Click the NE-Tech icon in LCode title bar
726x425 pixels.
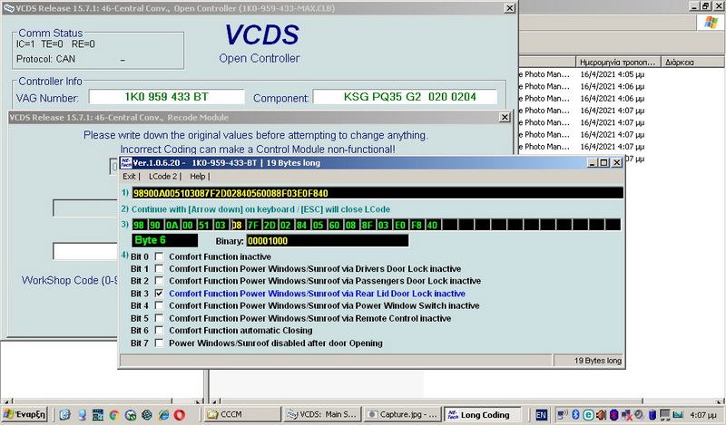(x=126, y=163)
